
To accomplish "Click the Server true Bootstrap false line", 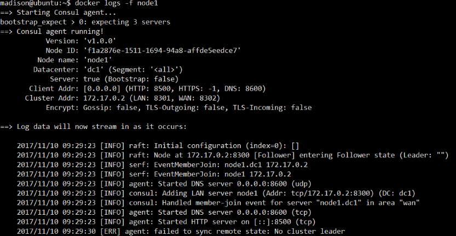I will [x=114, y=79].
